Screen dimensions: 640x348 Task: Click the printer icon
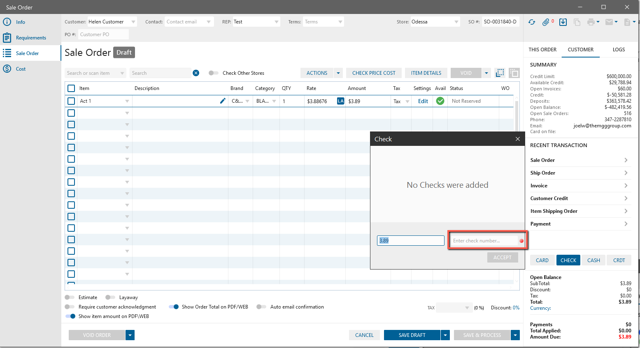[591, 22]
